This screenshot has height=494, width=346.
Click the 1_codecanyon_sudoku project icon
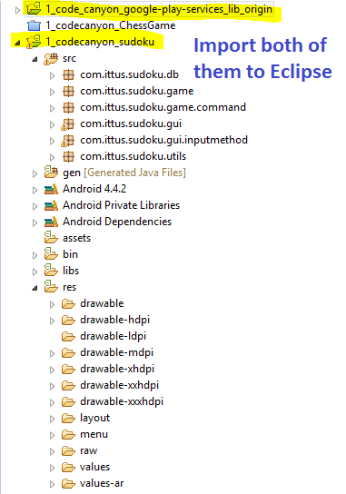(34, 42)
